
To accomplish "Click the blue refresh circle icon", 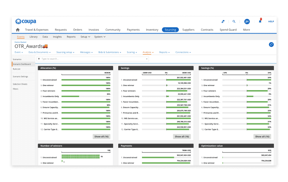I will pyautogui.click(x=271, y=45).
